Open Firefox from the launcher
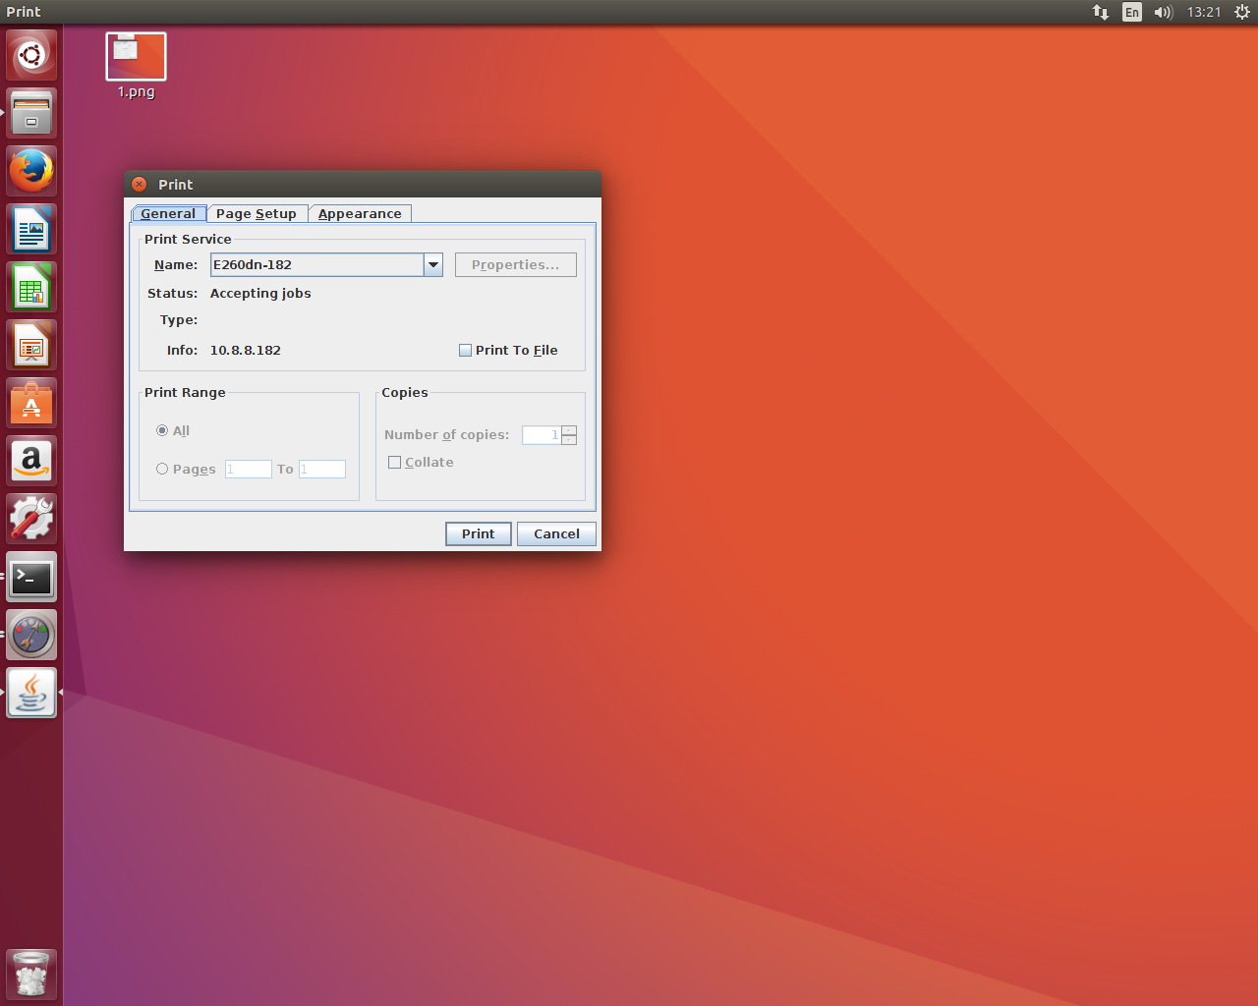The width and height of the screenshot is (1258, 1006). 31,171
